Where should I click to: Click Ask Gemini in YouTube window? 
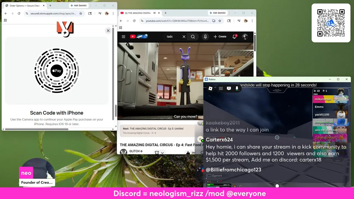point(217,13)
